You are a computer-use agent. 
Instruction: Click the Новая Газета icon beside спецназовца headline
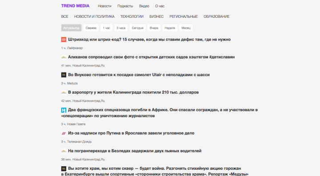pos(64,110)
